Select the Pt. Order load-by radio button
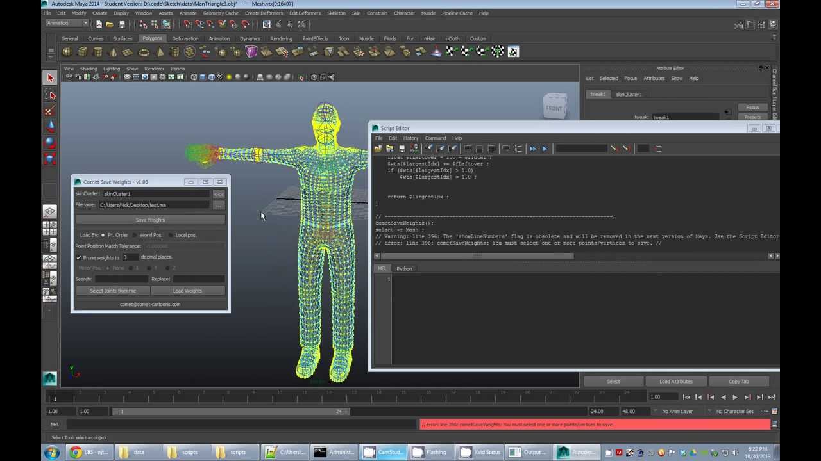Viewport: 821px width, 461px height. [x=103, y=235]
